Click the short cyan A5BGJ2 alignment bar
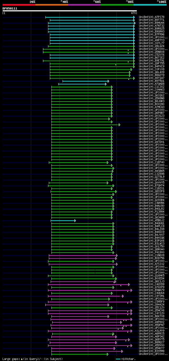The image size is (169, 361). pos(63,221)
